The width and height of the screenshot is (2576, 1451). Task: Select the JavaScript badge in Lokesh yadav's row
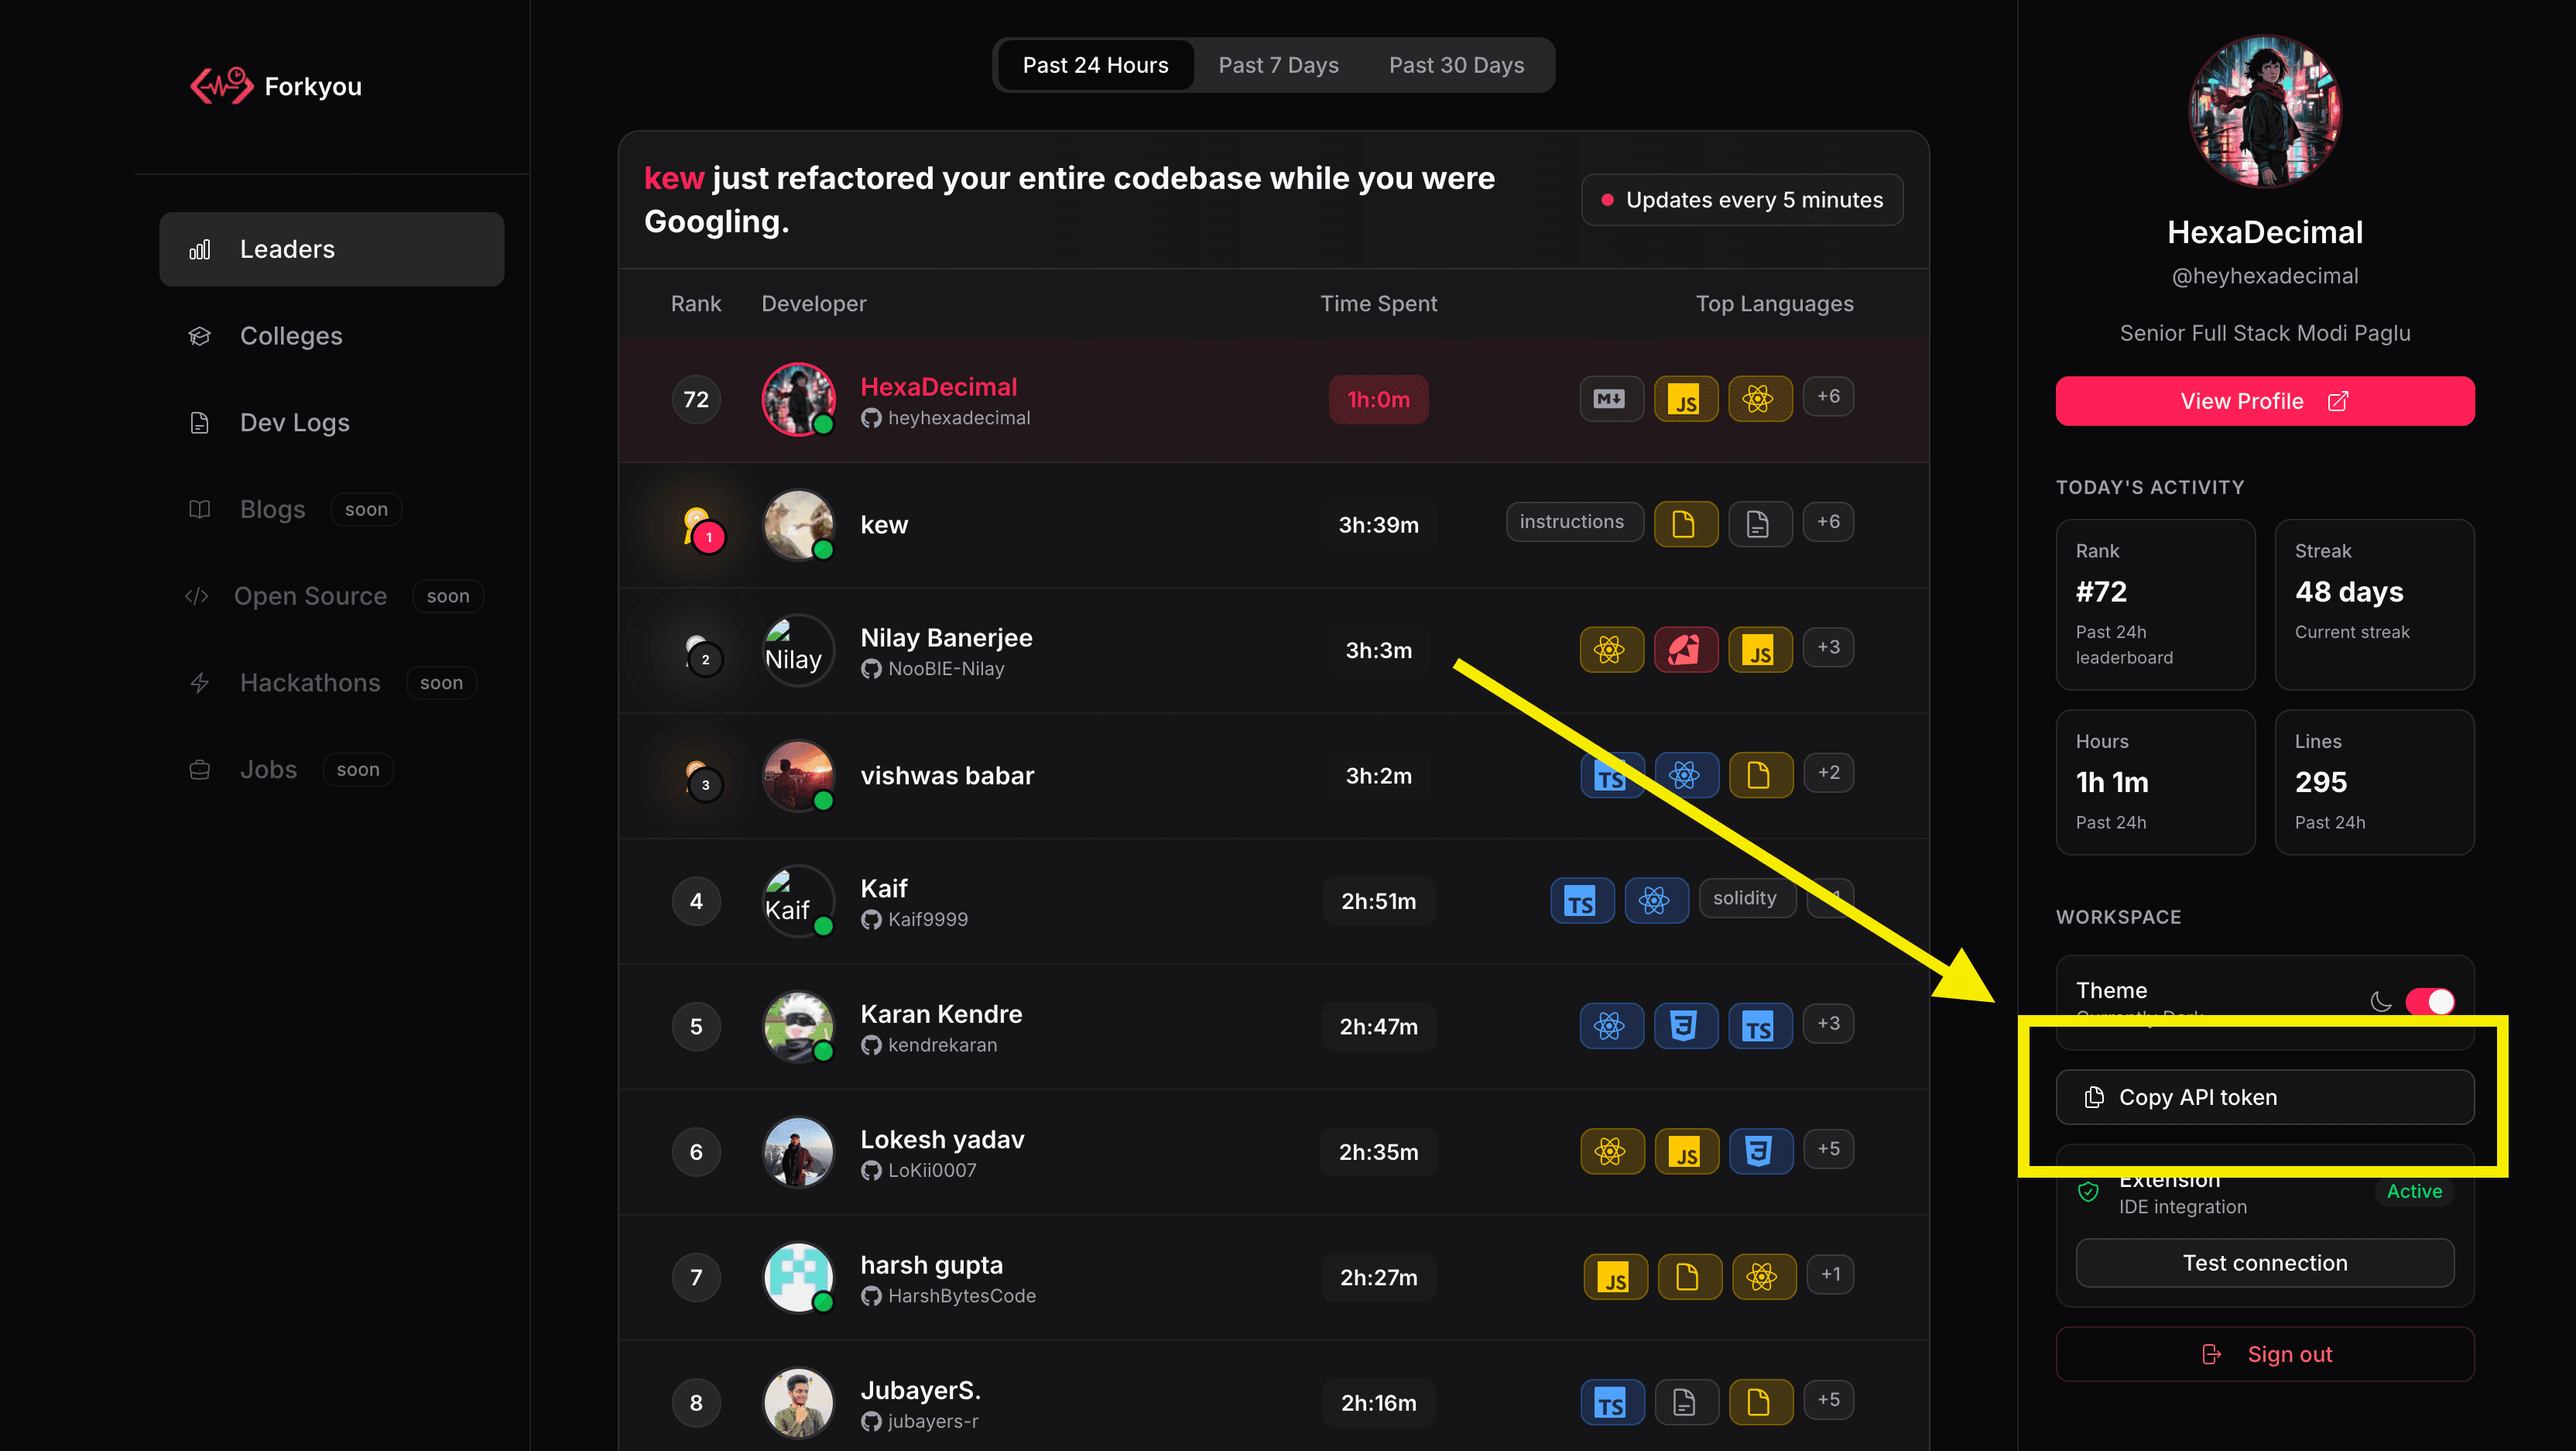1687,1151
